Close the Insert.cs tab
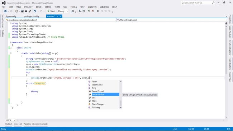 point(61,17)
